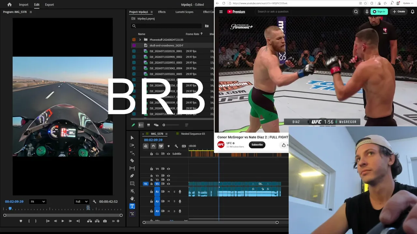417x234 pixels.
Task: Switch to the Import workspace tab
Action: [x=23, y=5]
